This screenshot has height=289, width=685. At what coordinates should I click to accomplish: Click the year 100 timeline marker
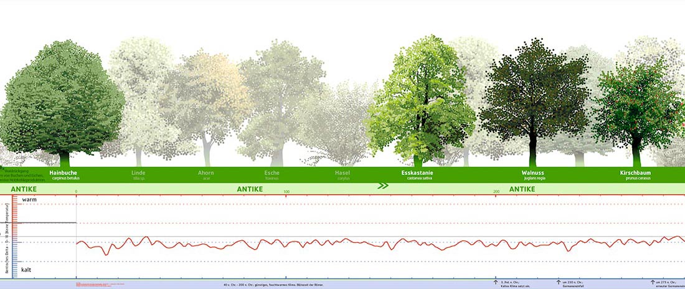[286, 191]
